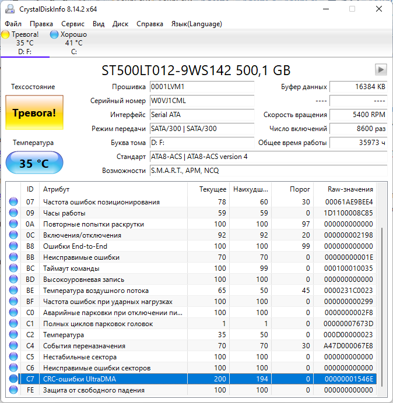Click the 35 °C temperature button
Viewport: 393px width, 403px height.
(34, 163)
